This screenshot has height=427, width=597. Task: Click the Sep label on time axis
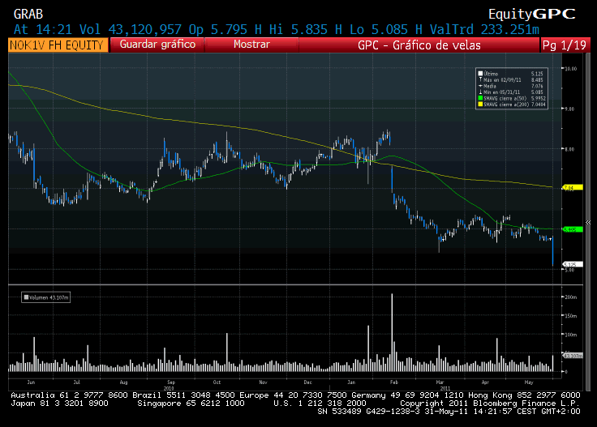(x=171, y=382)
